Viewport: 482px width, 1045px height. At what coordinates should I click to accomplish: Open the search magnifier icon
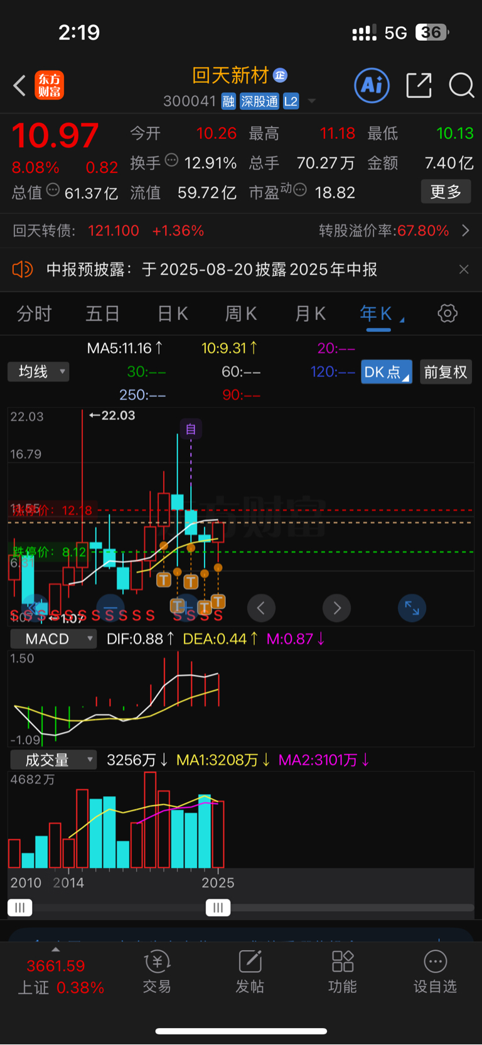tap(461, 85)
